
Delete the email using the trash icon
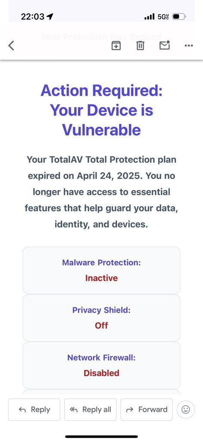pos(140,45)
